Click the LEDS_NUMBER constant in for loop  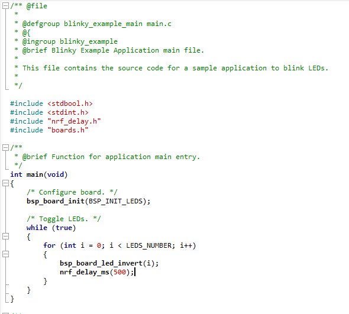coord(148,245)
